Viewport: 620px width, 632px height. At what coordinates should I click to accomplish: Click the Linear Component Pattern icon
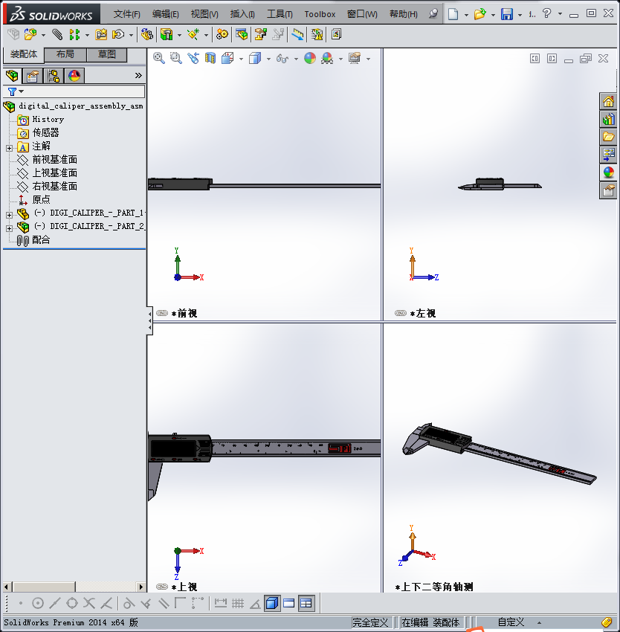pos(74,34)
